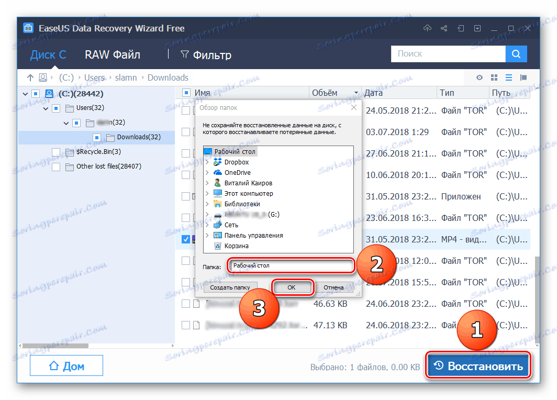Viewport: 557px width, 400px height.
Task: Check the $Recycle.Bin(3) checkbox
Action: pos(56,152)
